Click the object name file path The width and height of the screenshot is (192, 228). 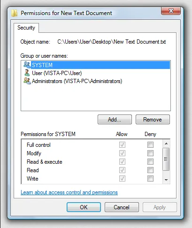click(x=112, y=42)
